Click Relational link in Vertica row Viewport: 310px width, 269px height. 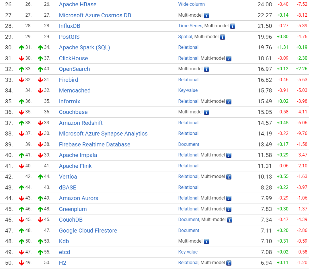[x=188, y=177]
